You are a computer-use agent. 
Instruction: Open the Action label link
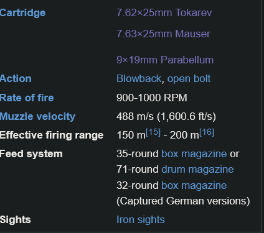click(16, 79)
